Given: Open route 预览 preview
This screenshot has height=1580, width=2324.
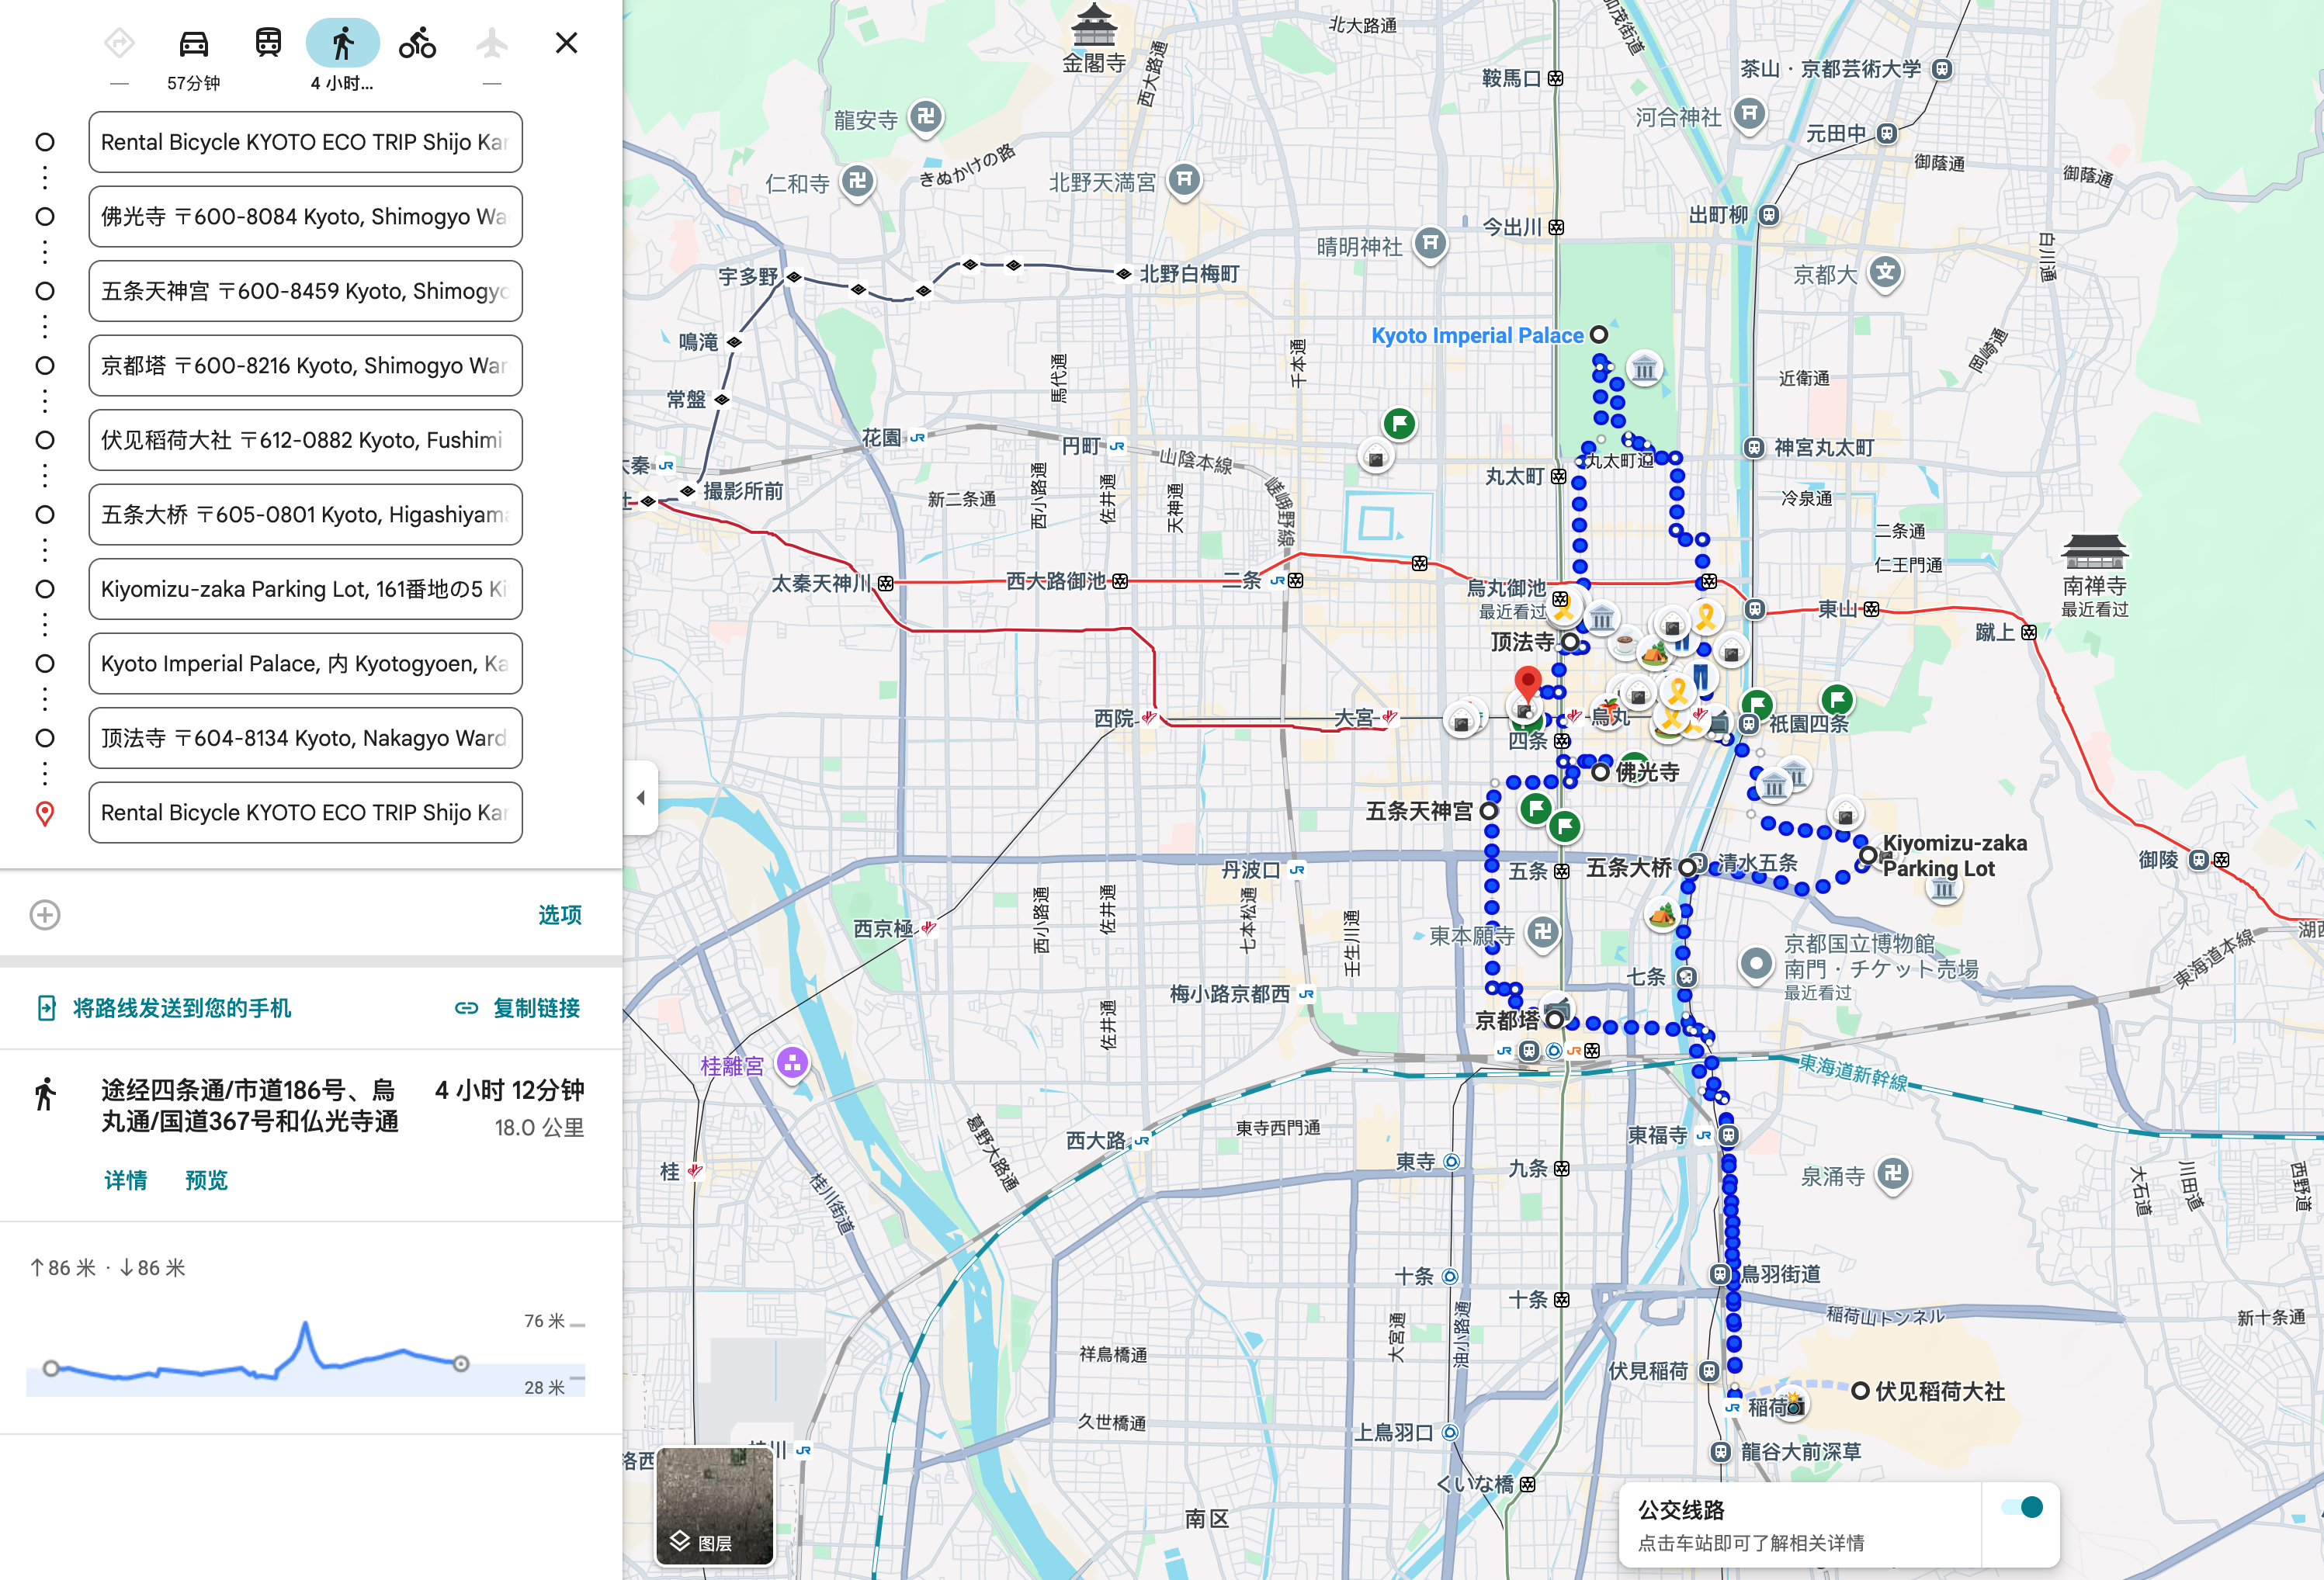Looking at the screenshot, I should (x=206, y=1180).
